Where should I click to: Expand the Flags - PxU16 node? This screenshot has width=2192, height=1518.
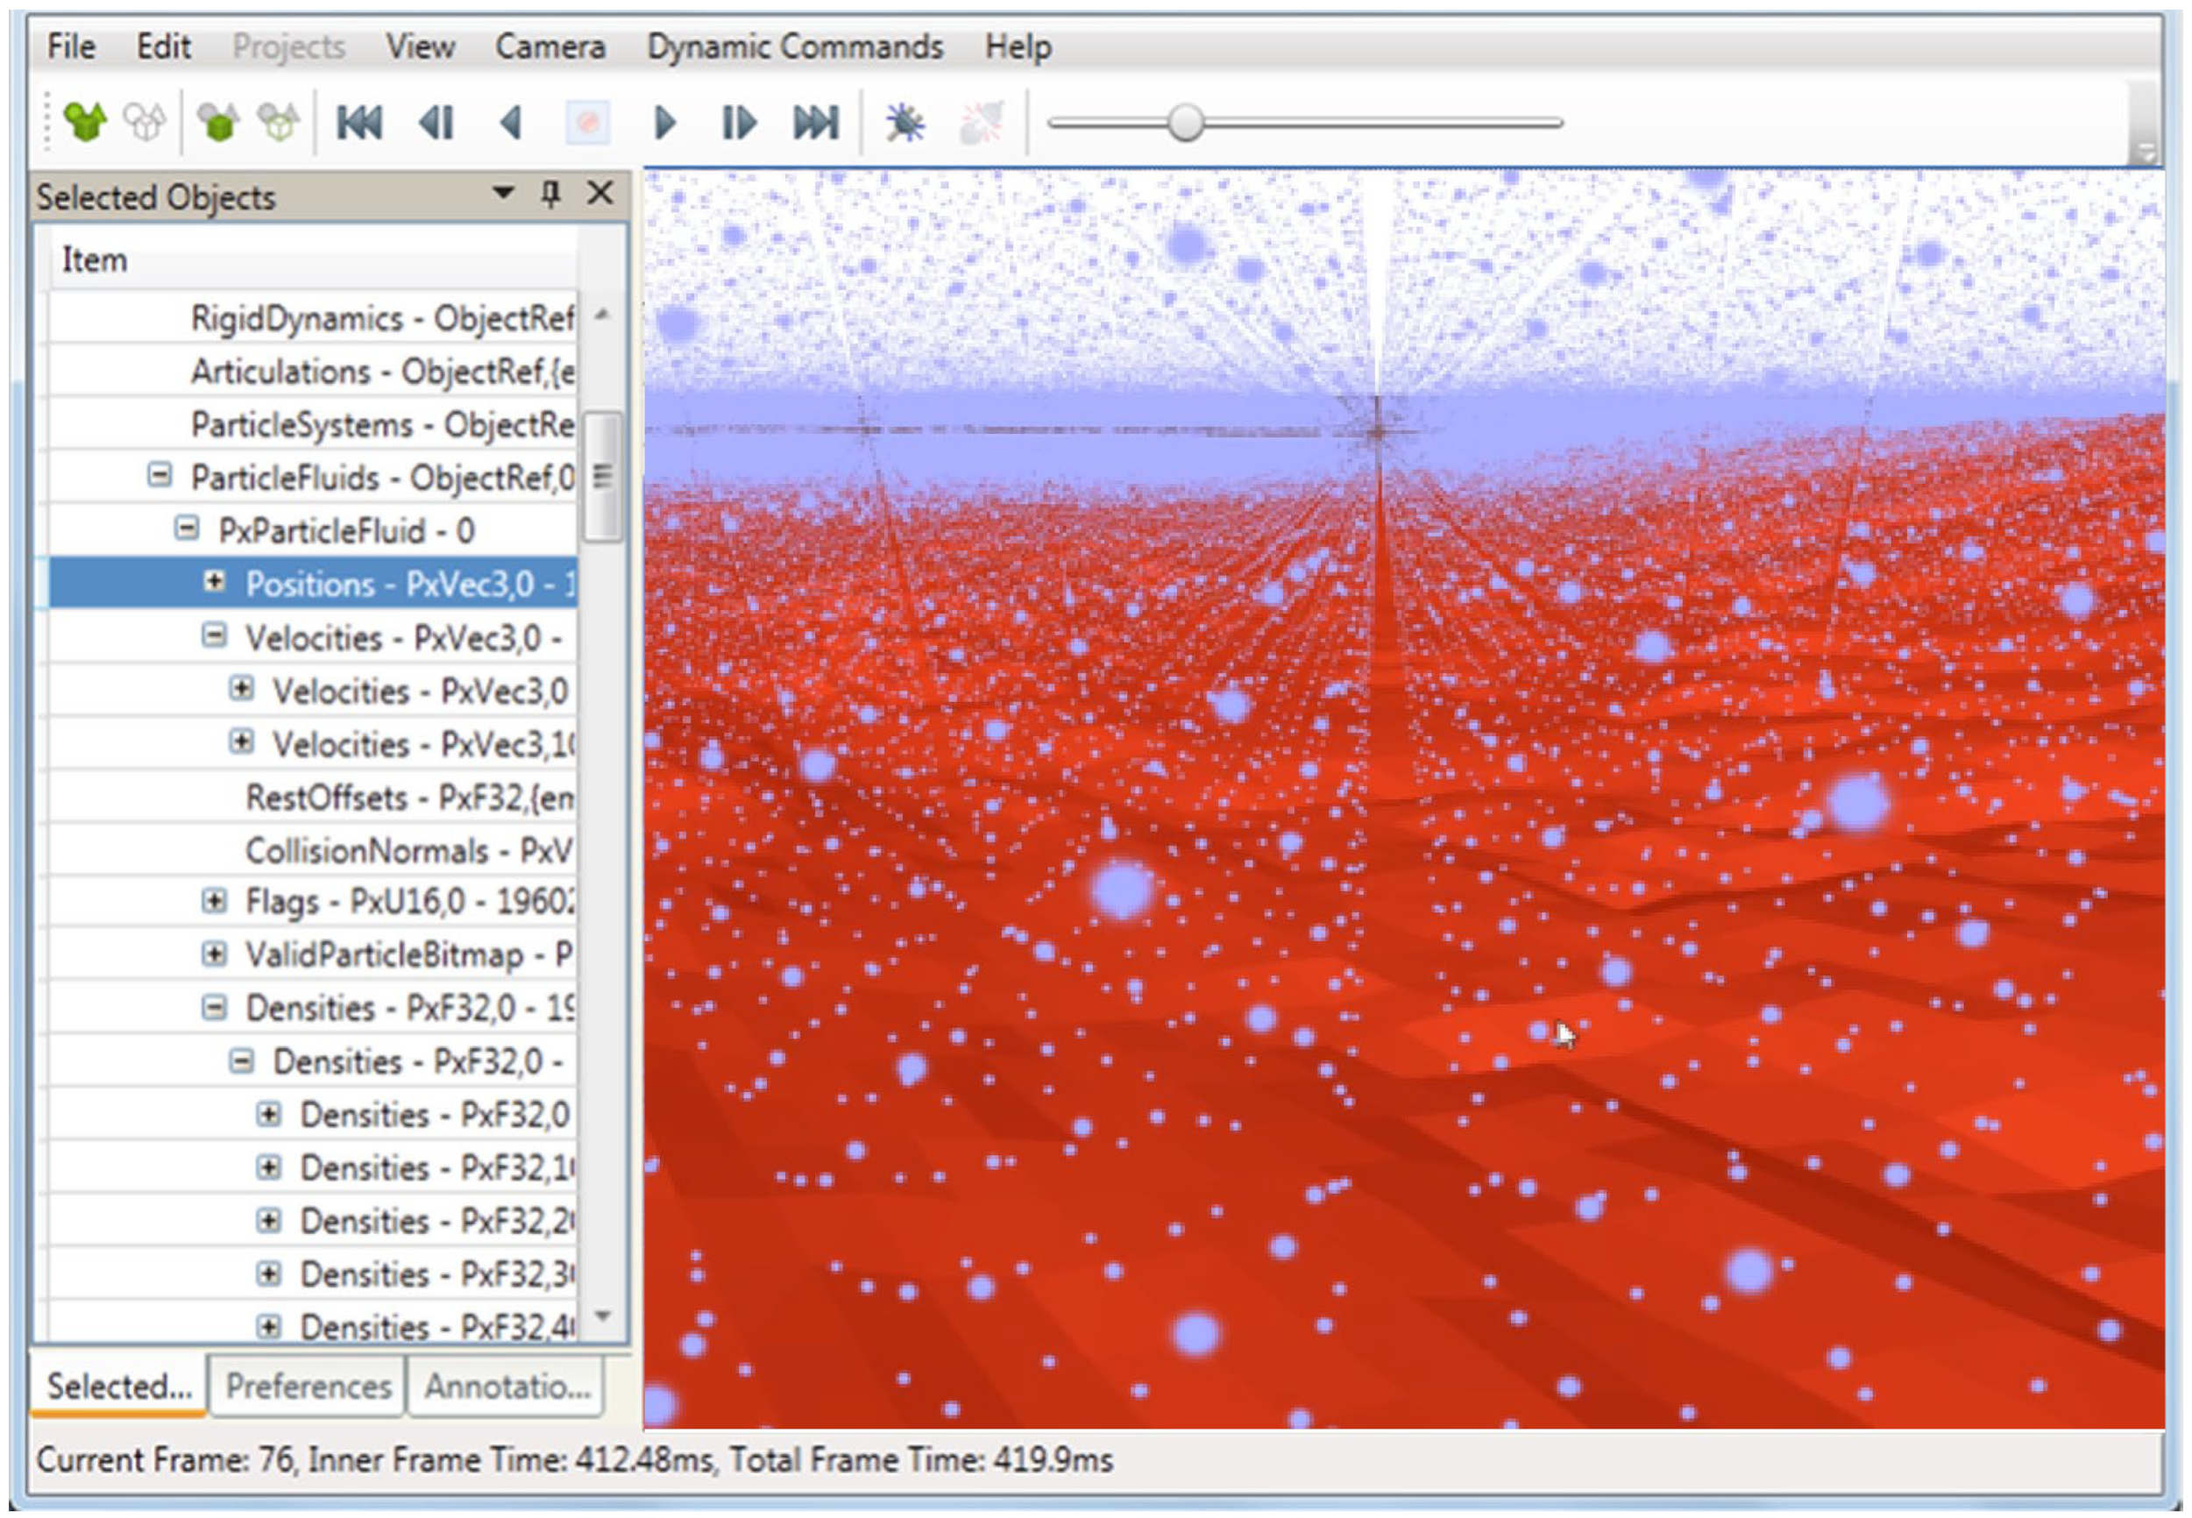(x=215, y=901)
